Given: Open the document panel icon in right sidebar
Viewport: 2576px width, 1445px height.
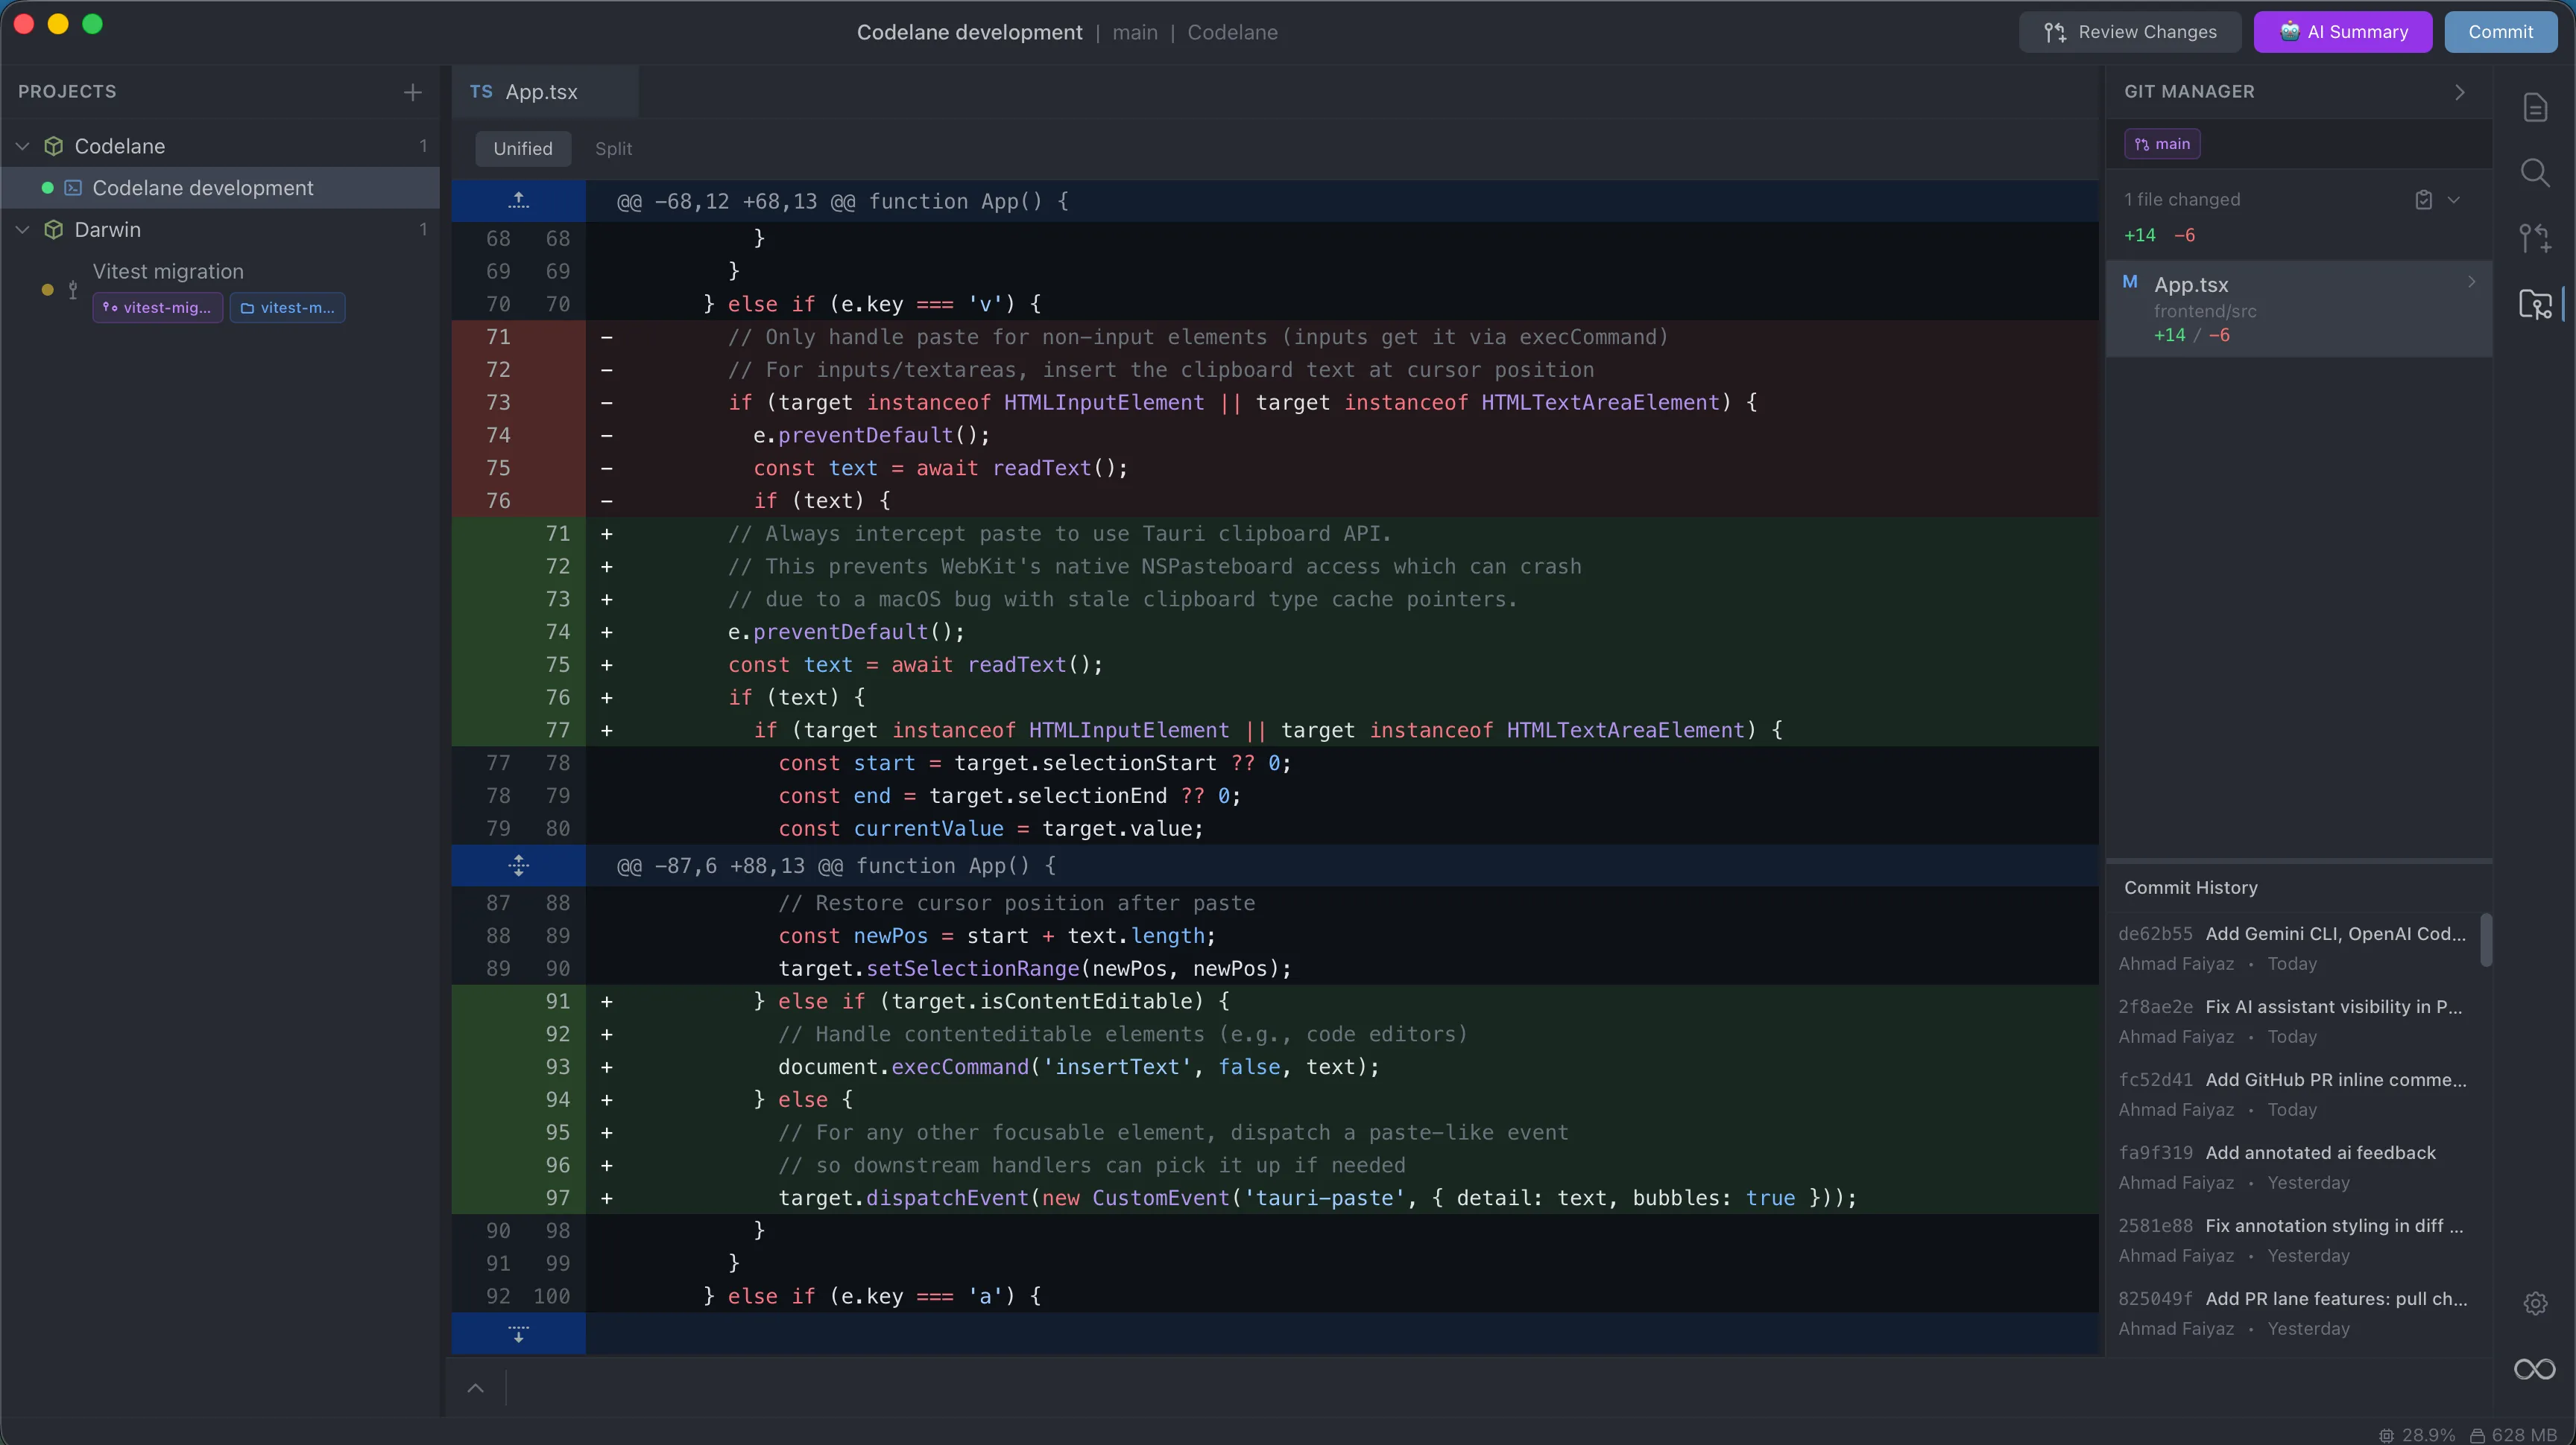Looking at the screenshot, I should pos(2537,107).
